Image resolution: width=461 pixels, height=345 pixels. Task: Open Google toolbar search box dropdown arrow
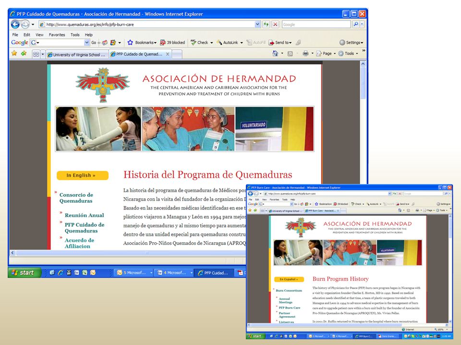tap(87, 43)
